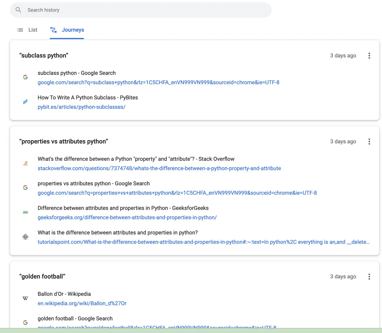Click Google favicon beside subclass python search
The height and width of the screenshot is (333, 382).
tap(25, 77)
